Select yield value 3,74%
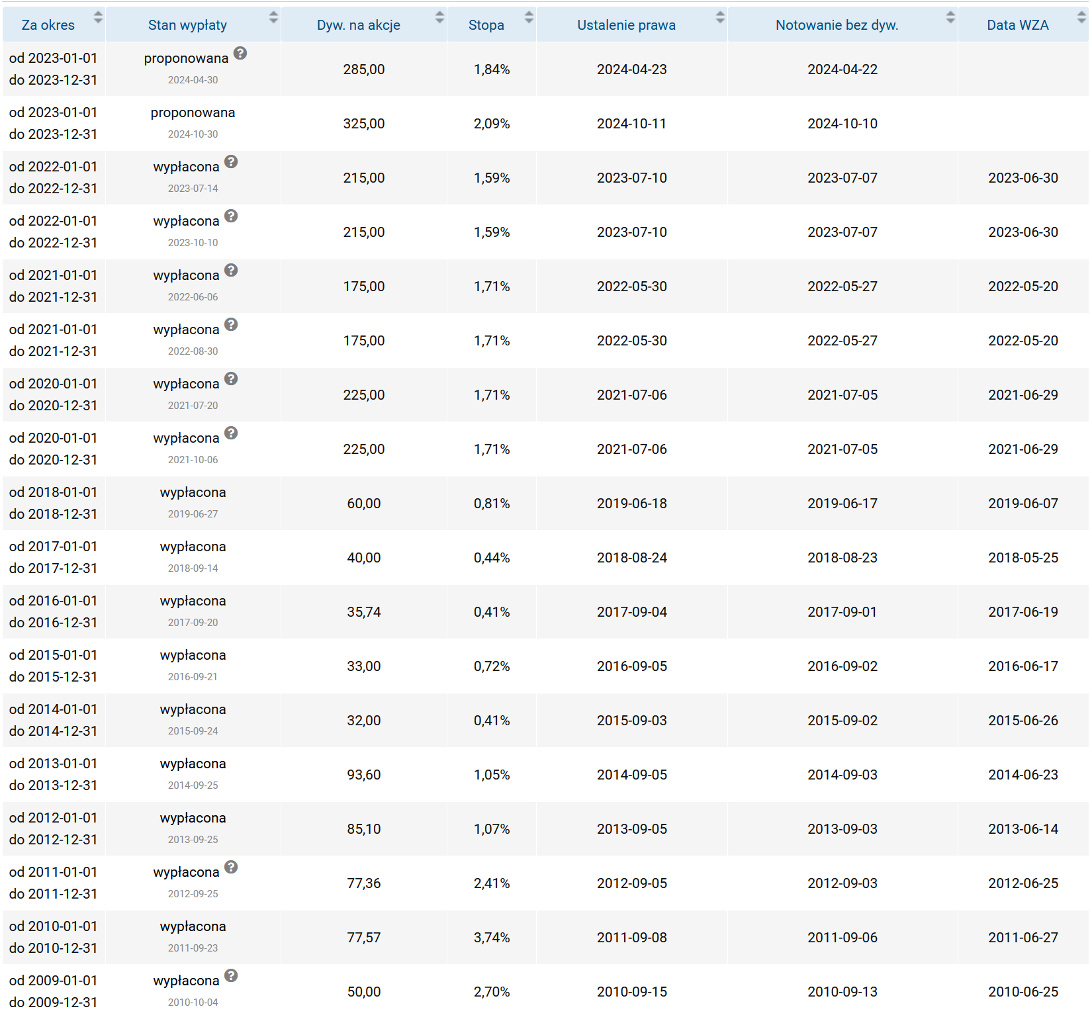 (492, 938)
